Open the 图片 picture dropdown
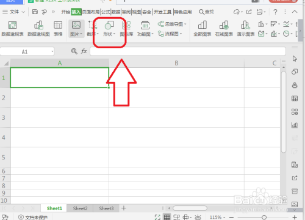 (x=76, y=29)
